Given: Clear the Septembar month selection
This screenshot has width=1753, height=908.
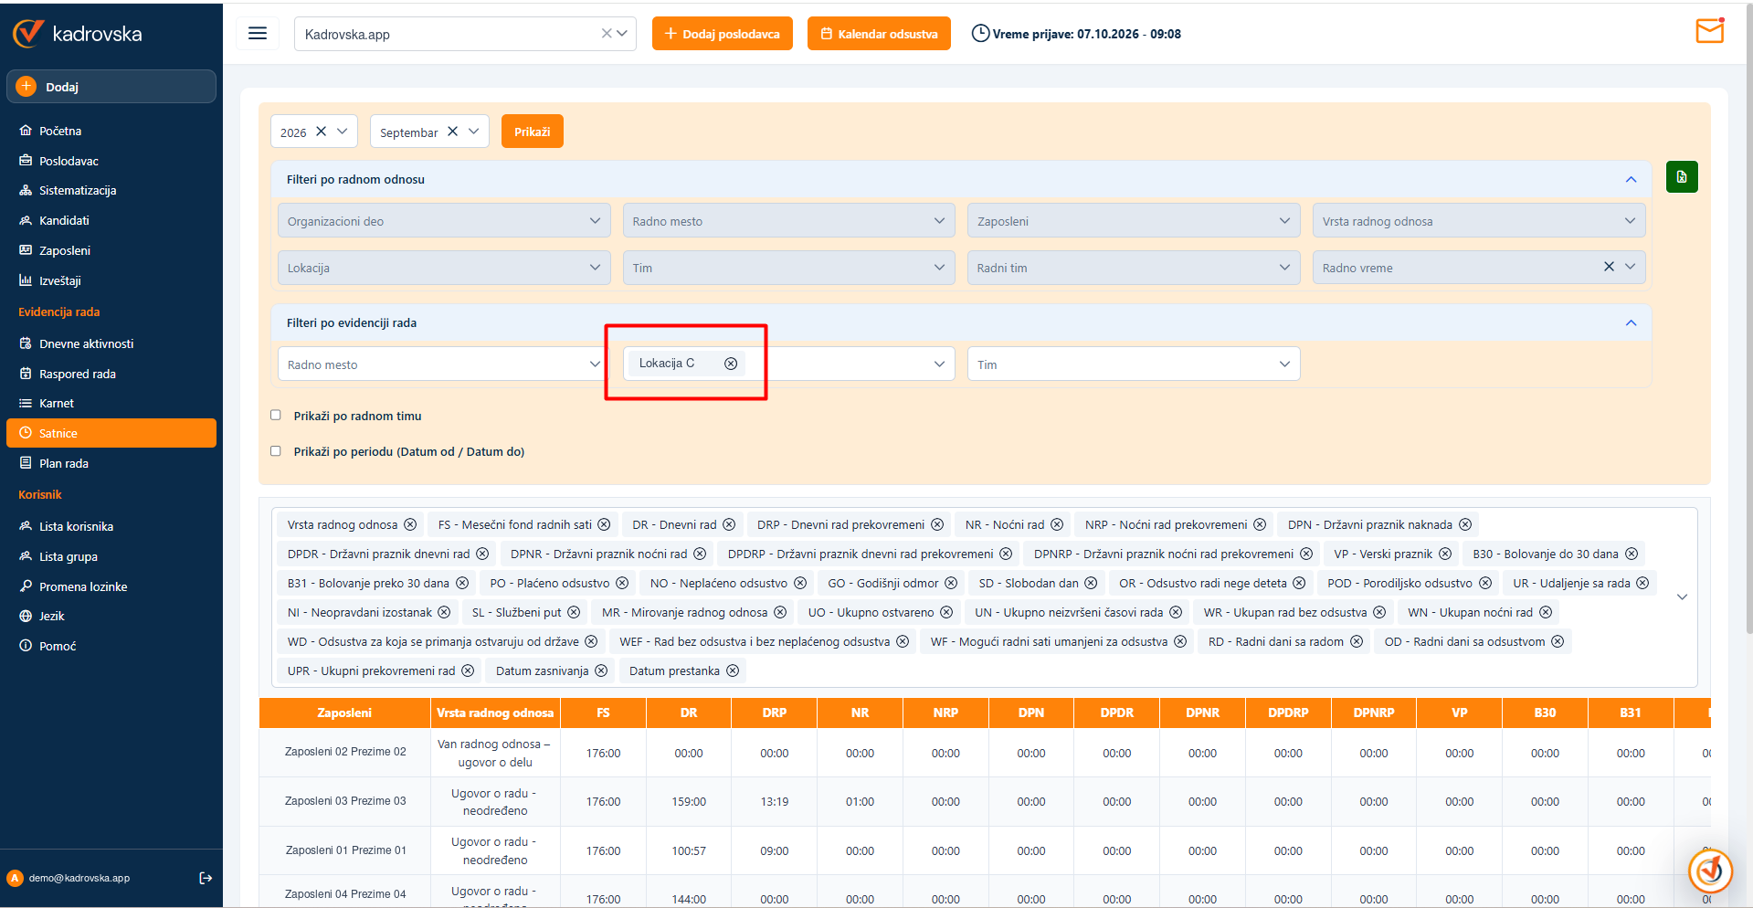Looking at the screenshot, I should coord(452,132).
